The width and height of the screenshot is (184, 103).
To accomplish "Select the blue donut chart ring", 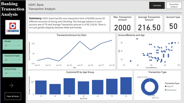I will tap(143, 87).
